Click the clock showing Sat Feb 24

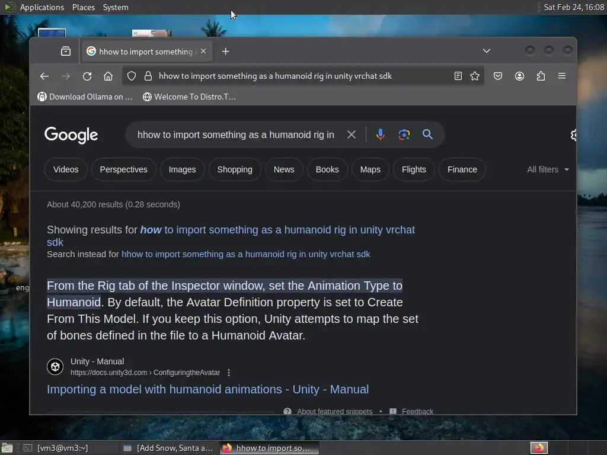pyautogui.click(x=574, y=7)
